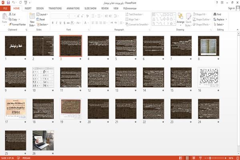This screenshot has width=240, height=160.
Task: Switch to Slide Sorter view in status bar
Action: point(187,158)
